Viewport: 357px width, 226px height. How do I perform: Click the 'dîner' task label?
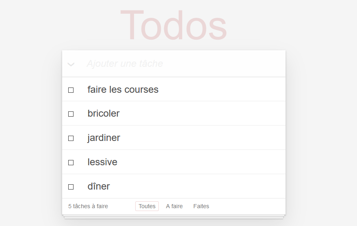tap(99, 186)
